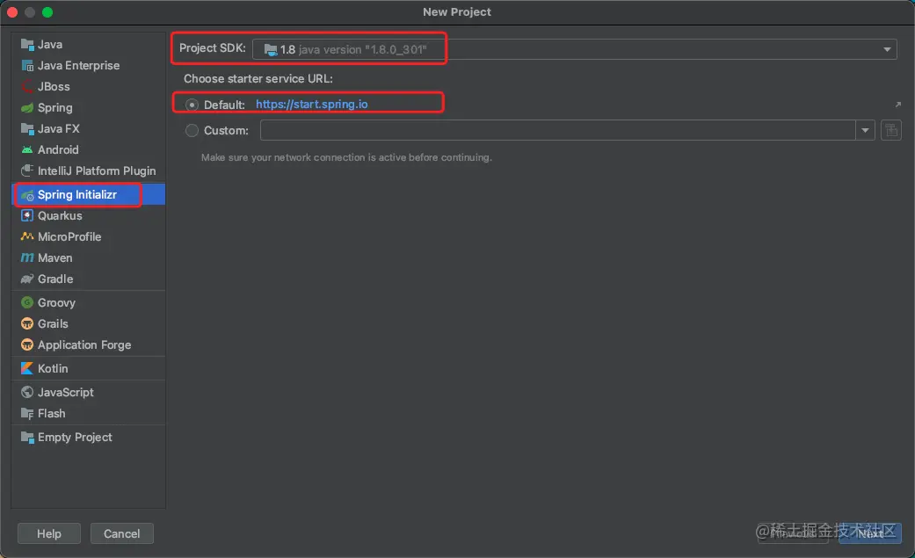This screenshot has width=915, height=558.
Task: Select Java FX project type label
Action: coord(58,129)
